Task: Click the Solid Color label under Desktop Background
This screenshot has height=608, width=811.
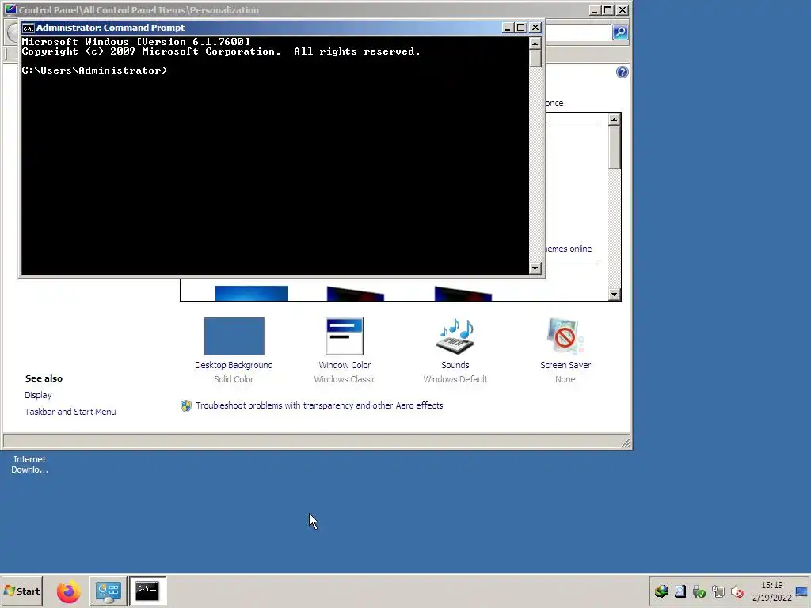Action: (x=234, y=379)
